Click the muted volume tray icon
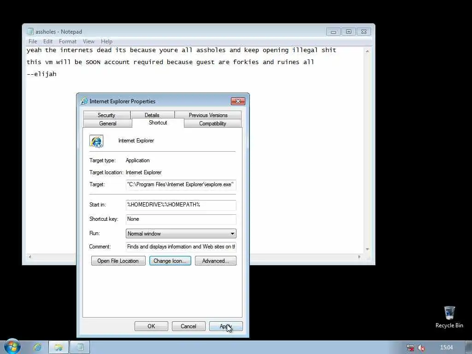 [421, 348]
